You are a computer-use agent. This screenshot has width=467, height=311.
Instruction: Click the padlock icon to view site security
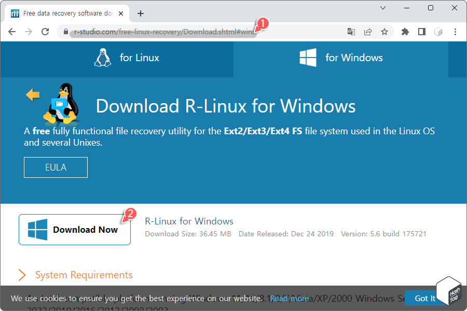(65, 32)
